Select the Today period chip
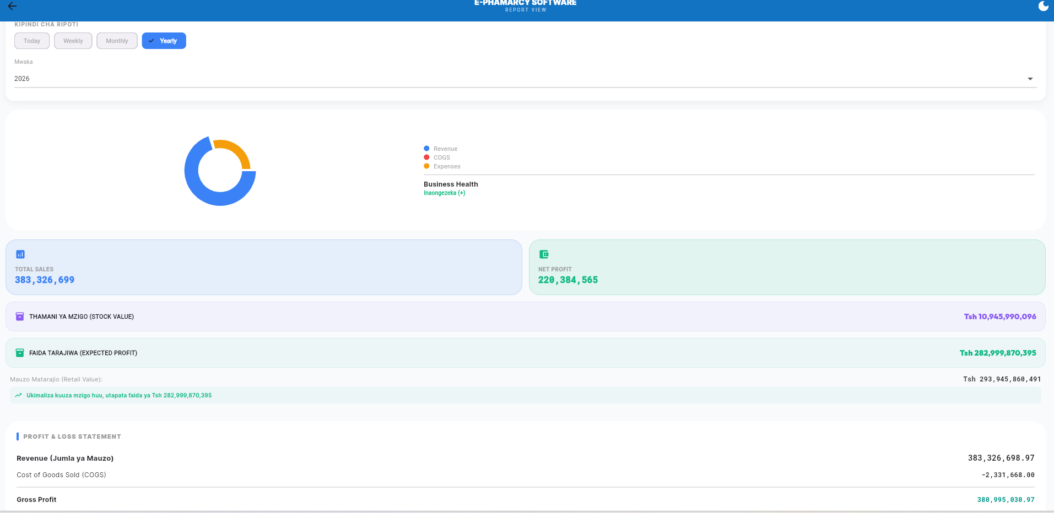 (32, 41)
